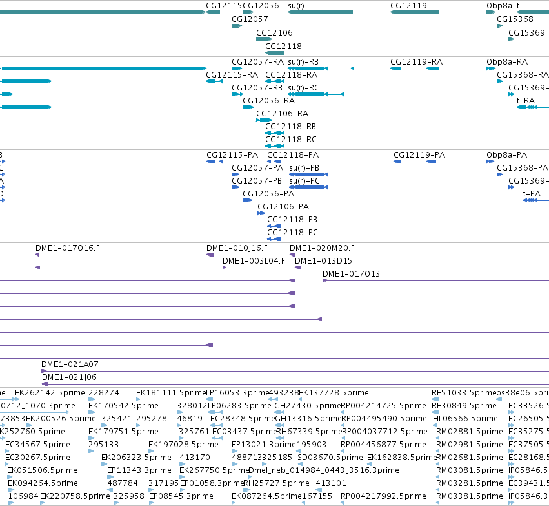Open the CG12106 gene label
The image size is (549, 506).
pos(274,32)
